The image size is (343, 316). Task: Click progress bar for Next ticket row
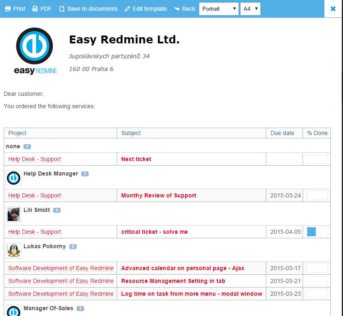click(x=317, y=159)
